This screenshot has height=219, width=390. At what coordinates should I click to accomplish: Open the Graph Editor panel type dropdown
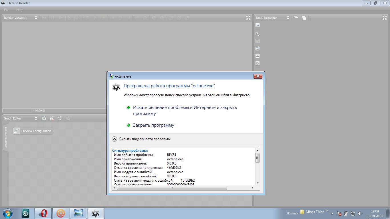pyautogui.click(x=20, y=118)
